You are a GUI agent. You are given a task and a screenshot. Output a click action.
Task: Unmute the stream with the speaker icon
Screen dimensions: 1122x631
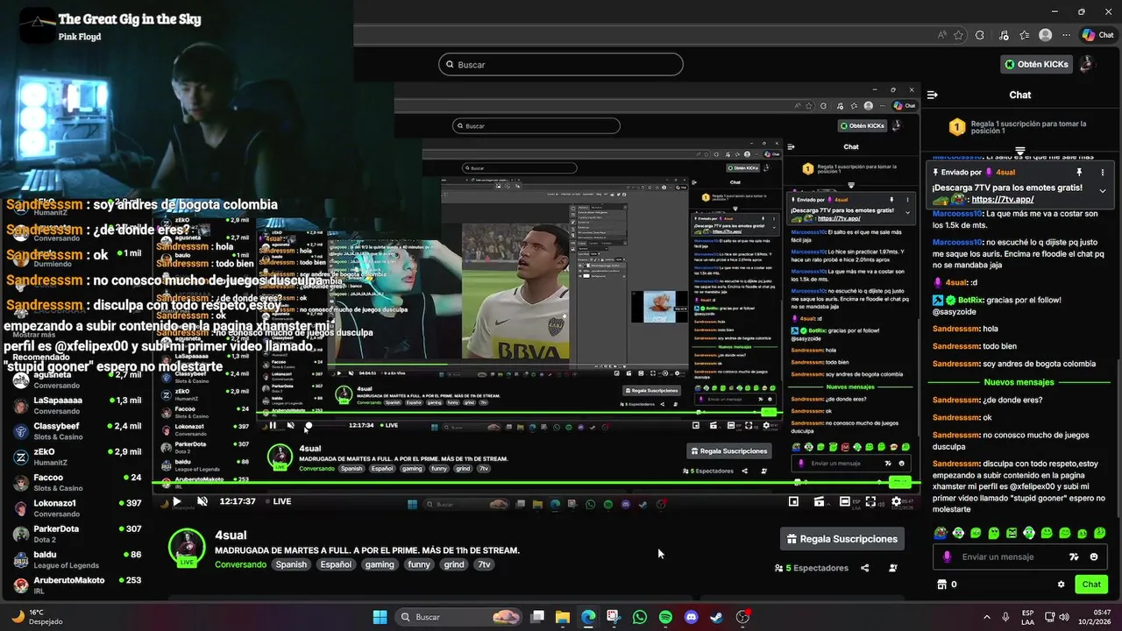pos(202,501)
